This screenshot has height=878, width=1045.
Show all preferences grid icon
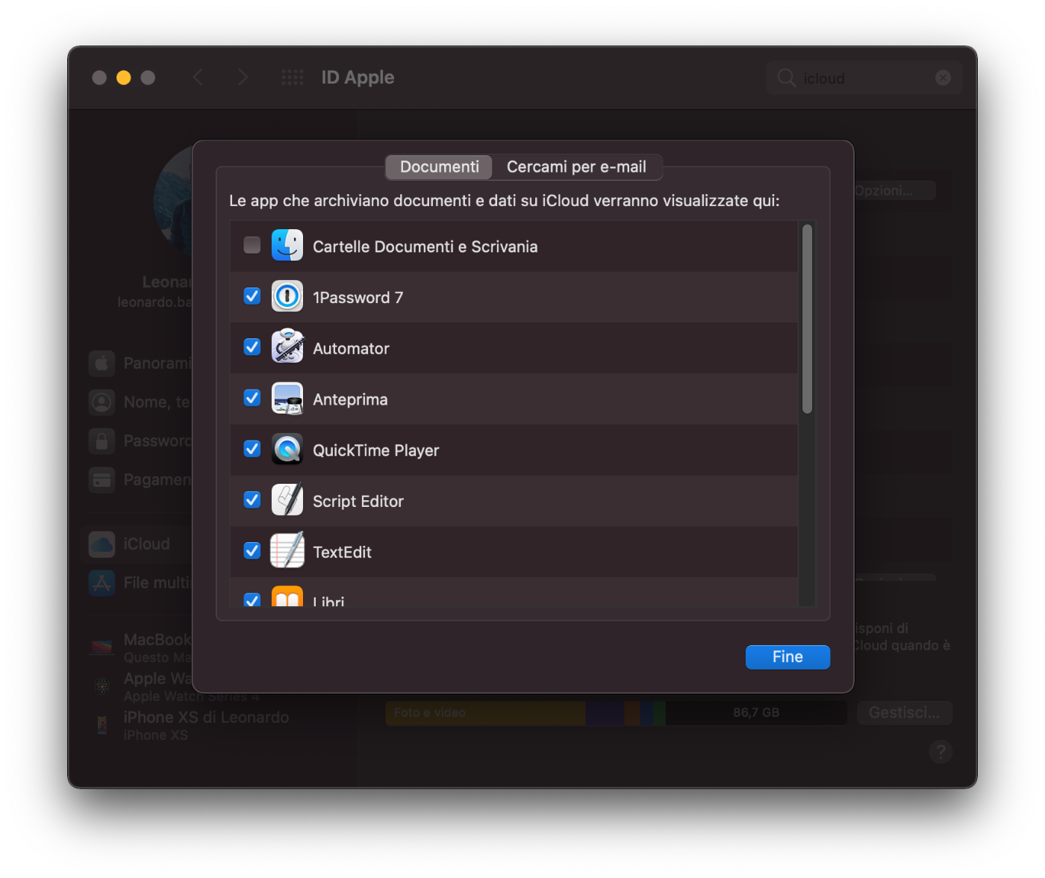[x=293, y=78]
